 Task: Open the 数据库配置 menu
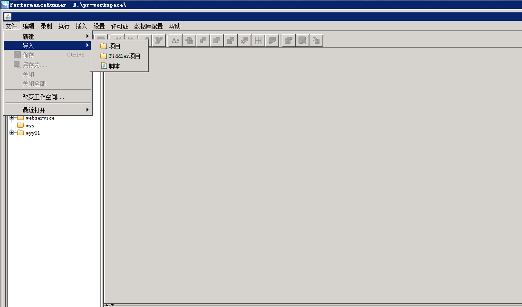[148, 26]
